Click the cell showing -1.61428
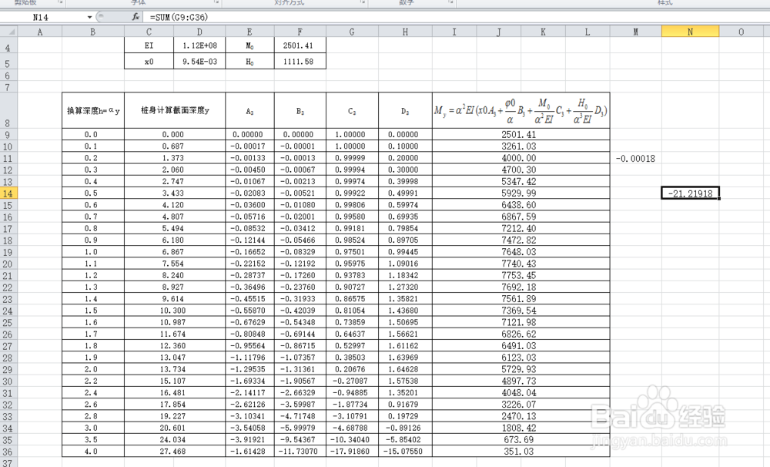 [249, 452]
